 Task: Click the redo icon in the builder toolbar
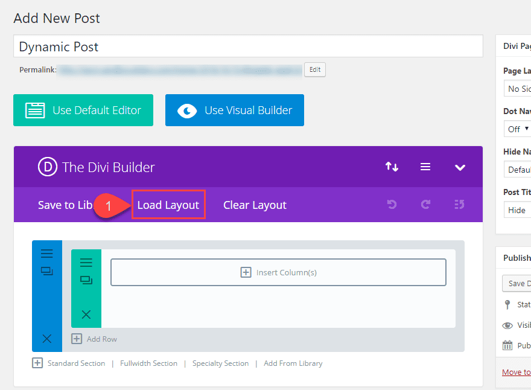point(425,205)
